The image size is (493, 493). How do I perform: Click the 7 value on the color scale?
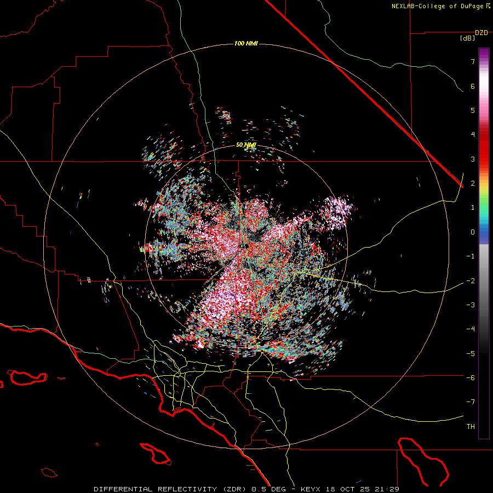tap(473, 61)
